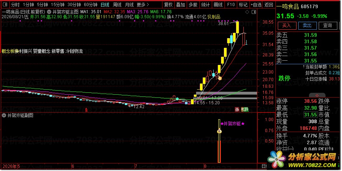Click the MA1: 35.01 indicator label
The width and height of the screenshot is (342, 171).
(91, 12)
